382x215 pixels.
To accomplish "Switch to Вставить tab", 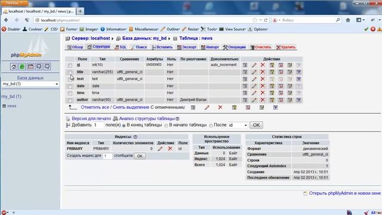I will coord(162,47).
